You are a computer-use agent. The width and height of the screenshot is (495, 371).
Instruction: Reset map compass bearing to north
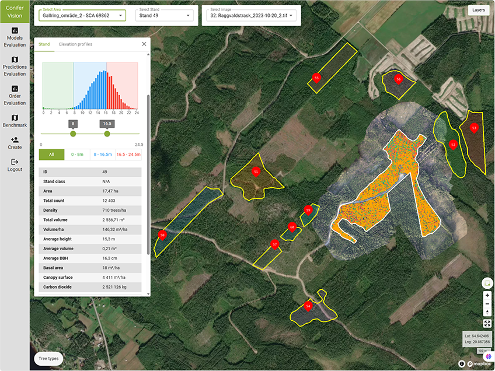click(x=487, y=312)
